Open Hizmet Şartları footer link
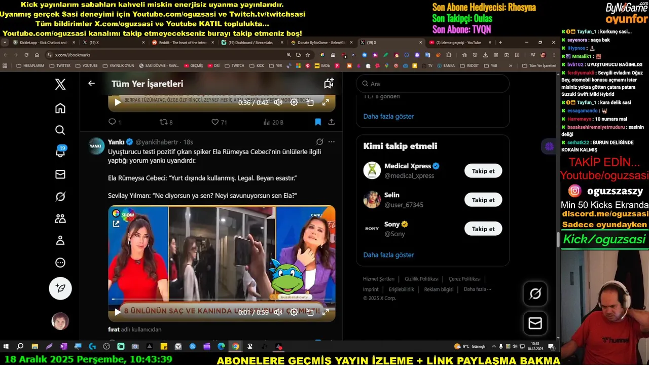649x365 pixels. coord(378,279)
